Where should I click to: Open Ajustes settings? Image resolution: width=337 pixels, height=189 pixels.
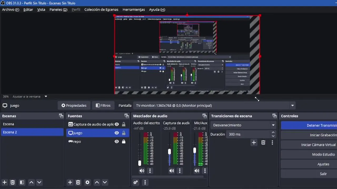coord(309,164)
